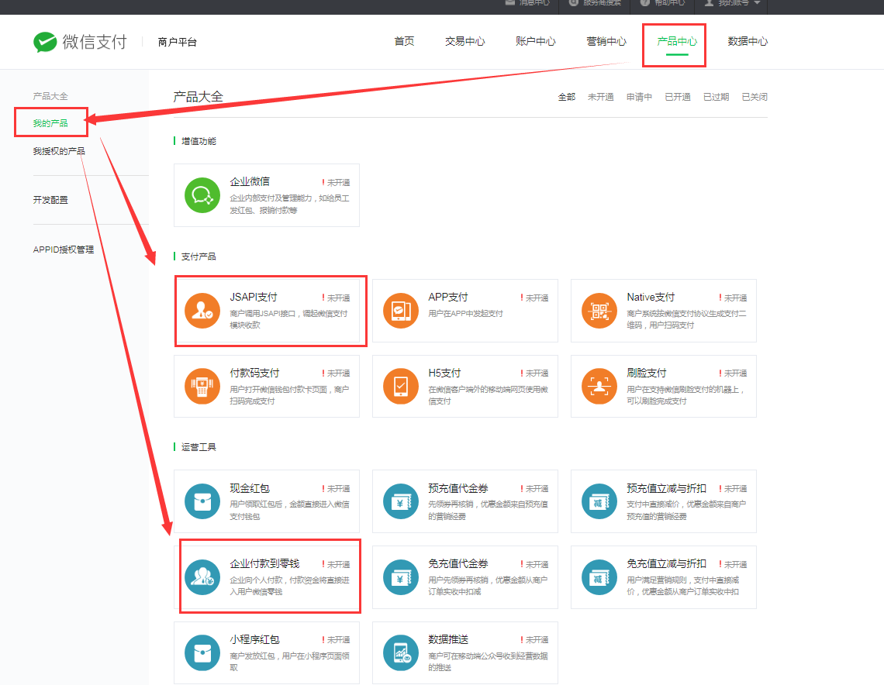Click the 数据推送 chart icon
Screen dimensions: 884x685
point(401,653)
